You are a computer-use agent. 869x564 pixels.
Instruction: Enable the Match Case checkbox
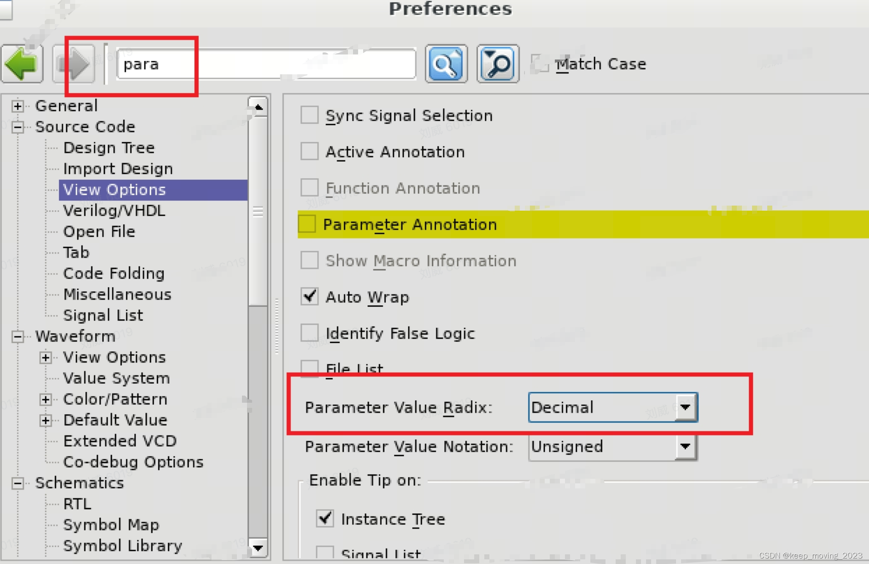539,64
